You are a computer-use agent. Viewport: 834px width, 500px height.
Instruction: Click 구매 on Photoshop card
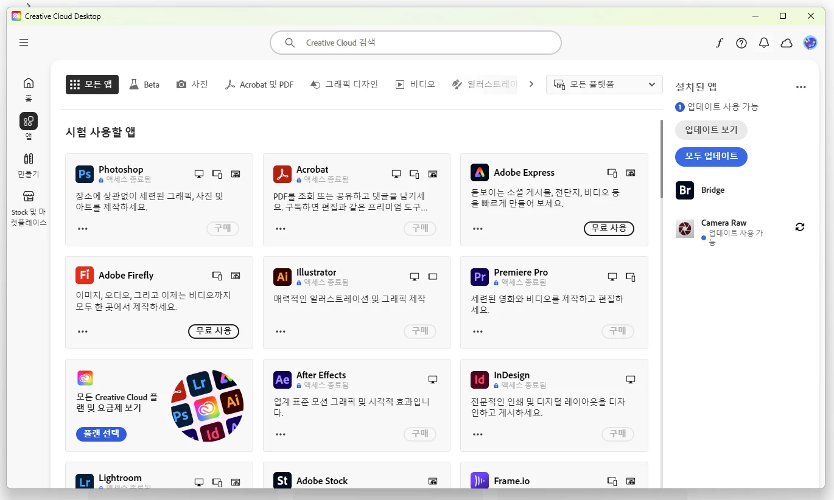223,228
